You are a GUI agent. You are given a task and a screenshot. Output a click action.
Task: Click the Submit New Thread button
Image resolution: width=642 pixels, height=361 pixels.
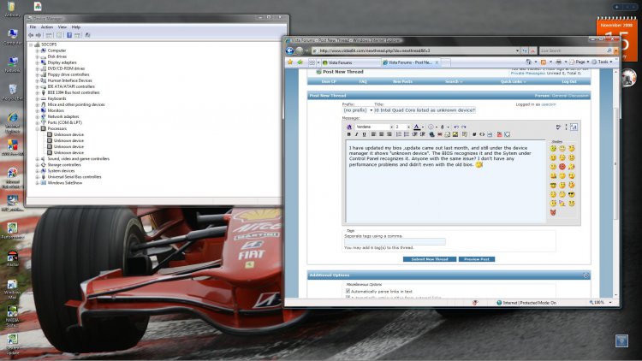click(x=430, y=259)
